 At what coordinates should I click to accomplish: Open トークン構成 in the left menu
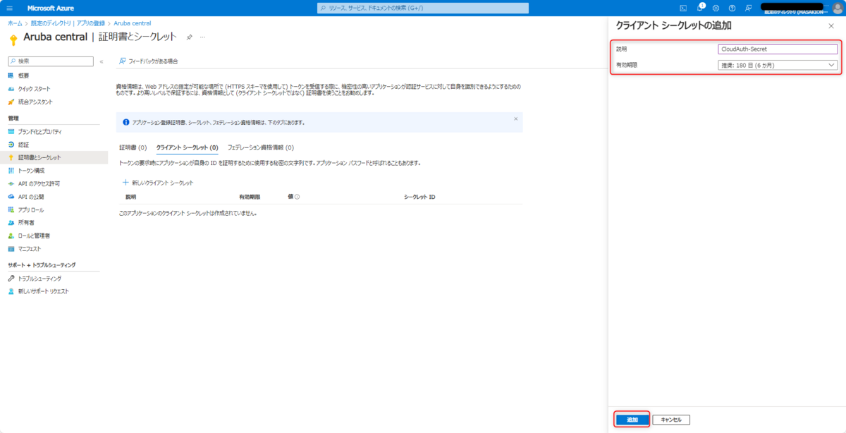[31, 170]
